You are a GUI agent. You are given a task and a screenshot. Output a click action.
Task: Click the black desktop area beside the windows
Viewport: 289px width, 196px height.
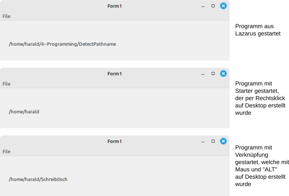point(259,99)
